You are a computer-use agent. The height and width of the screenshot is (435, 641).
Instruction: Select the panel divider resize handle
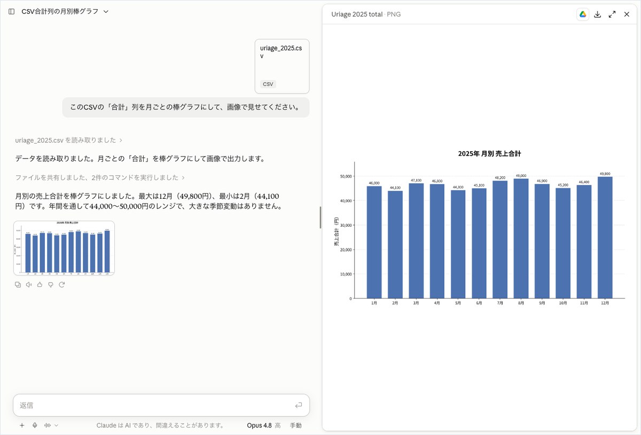coord(320,217)
